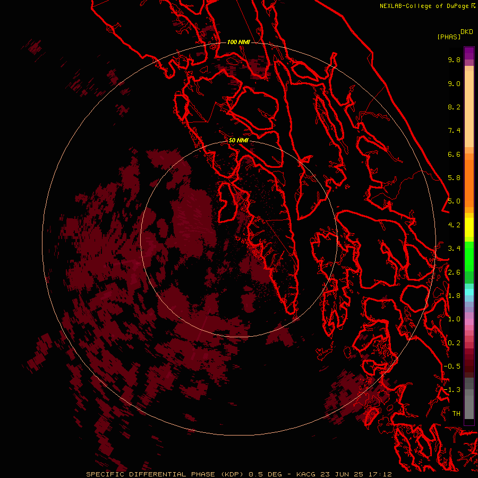Click the 5.8 value on the color scale
478x478 pixels.
454,178
